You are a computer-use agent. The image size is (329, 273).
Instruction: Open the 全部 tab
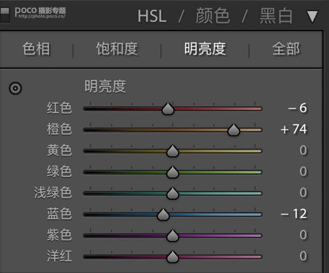coord(286,49)
